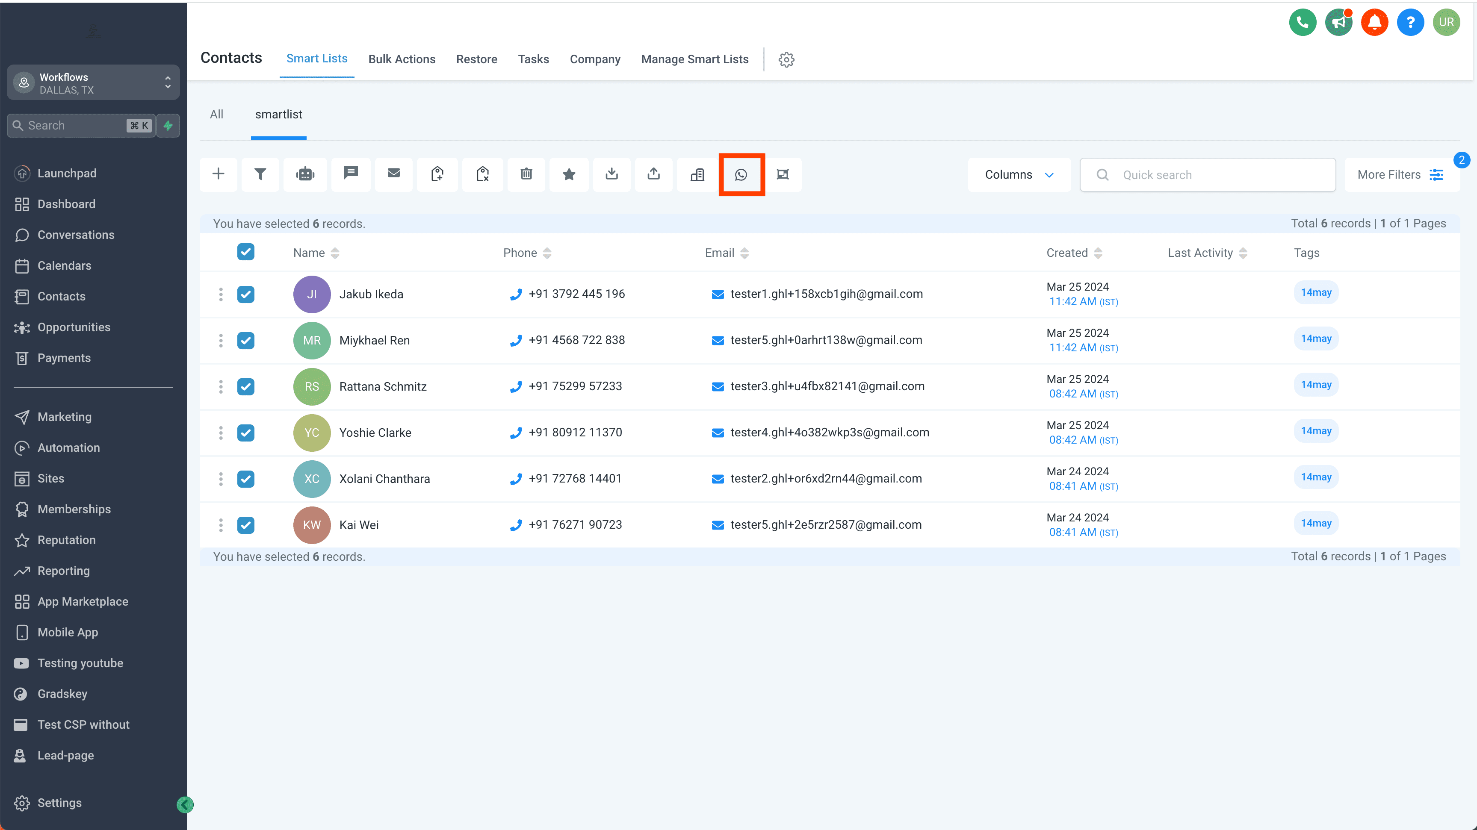
Task: Expand the Workflows location switcher
Action: tap(93, 83)
